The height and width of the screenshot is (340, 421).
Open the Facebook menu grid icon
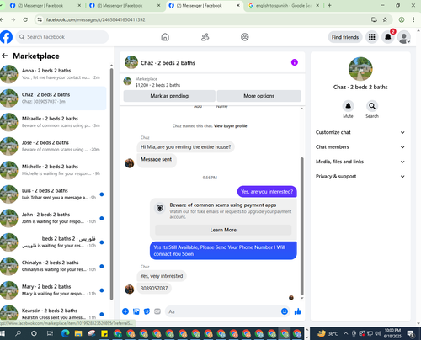click(372, 37)
